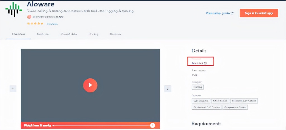Click the Sign in to install app button
This screenshot has height=130, width=286.
tap(259, 13)
